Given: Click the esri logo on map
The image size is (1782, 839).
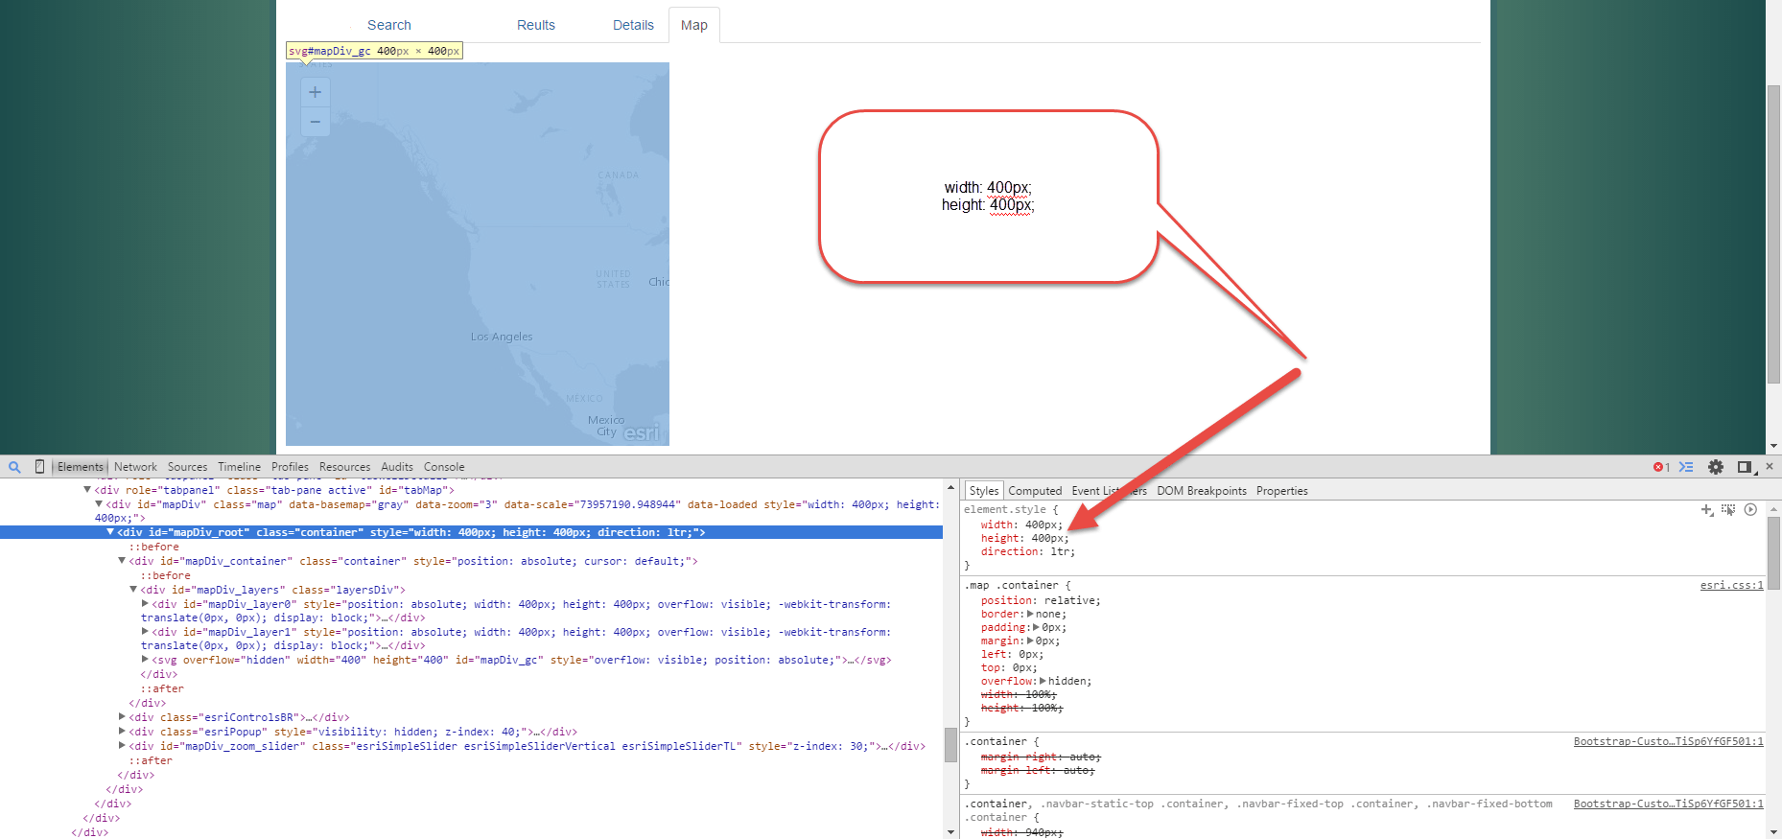Looking at the screenshot, I should 642,433.
